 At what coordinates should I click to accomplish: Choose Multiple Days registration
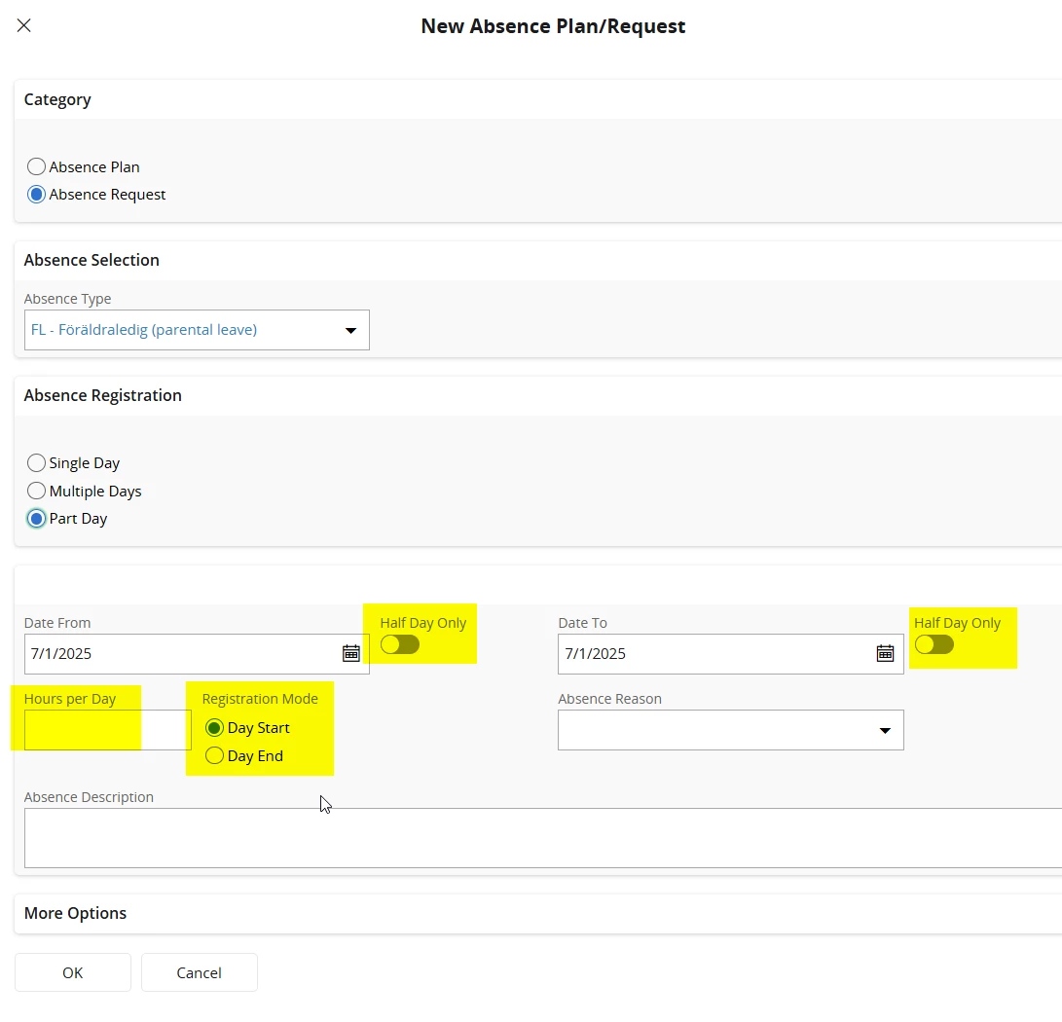[37, 491]
